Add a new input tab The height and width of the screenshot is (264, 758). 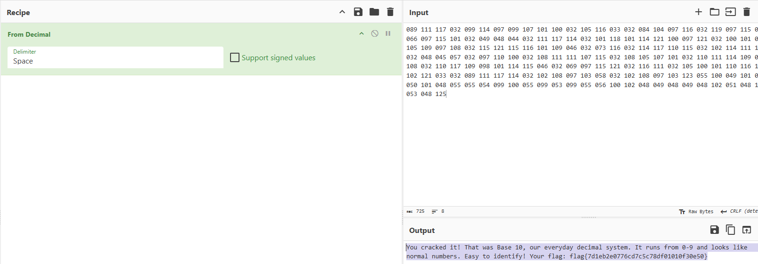[x=699, y=12]
